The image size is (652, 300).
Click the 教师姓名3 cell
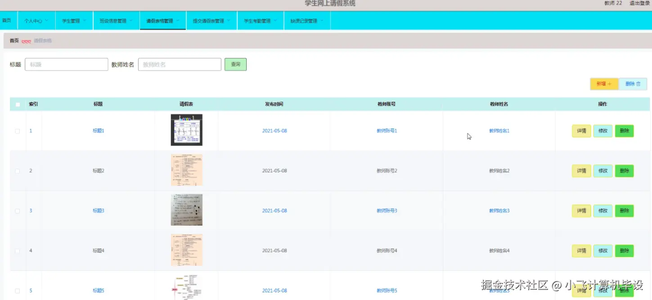(499, 211)
